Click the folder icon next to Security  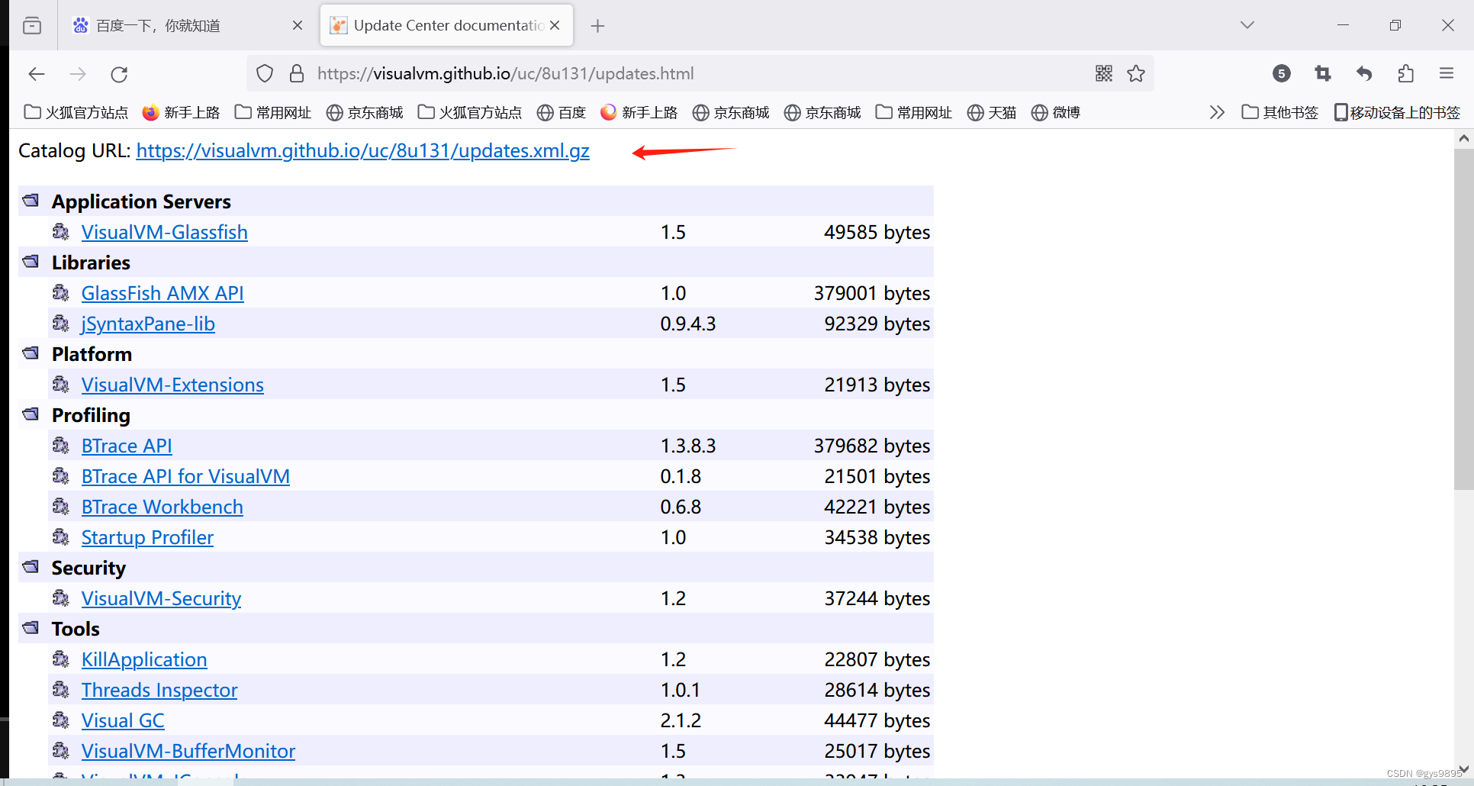(31, 566)
